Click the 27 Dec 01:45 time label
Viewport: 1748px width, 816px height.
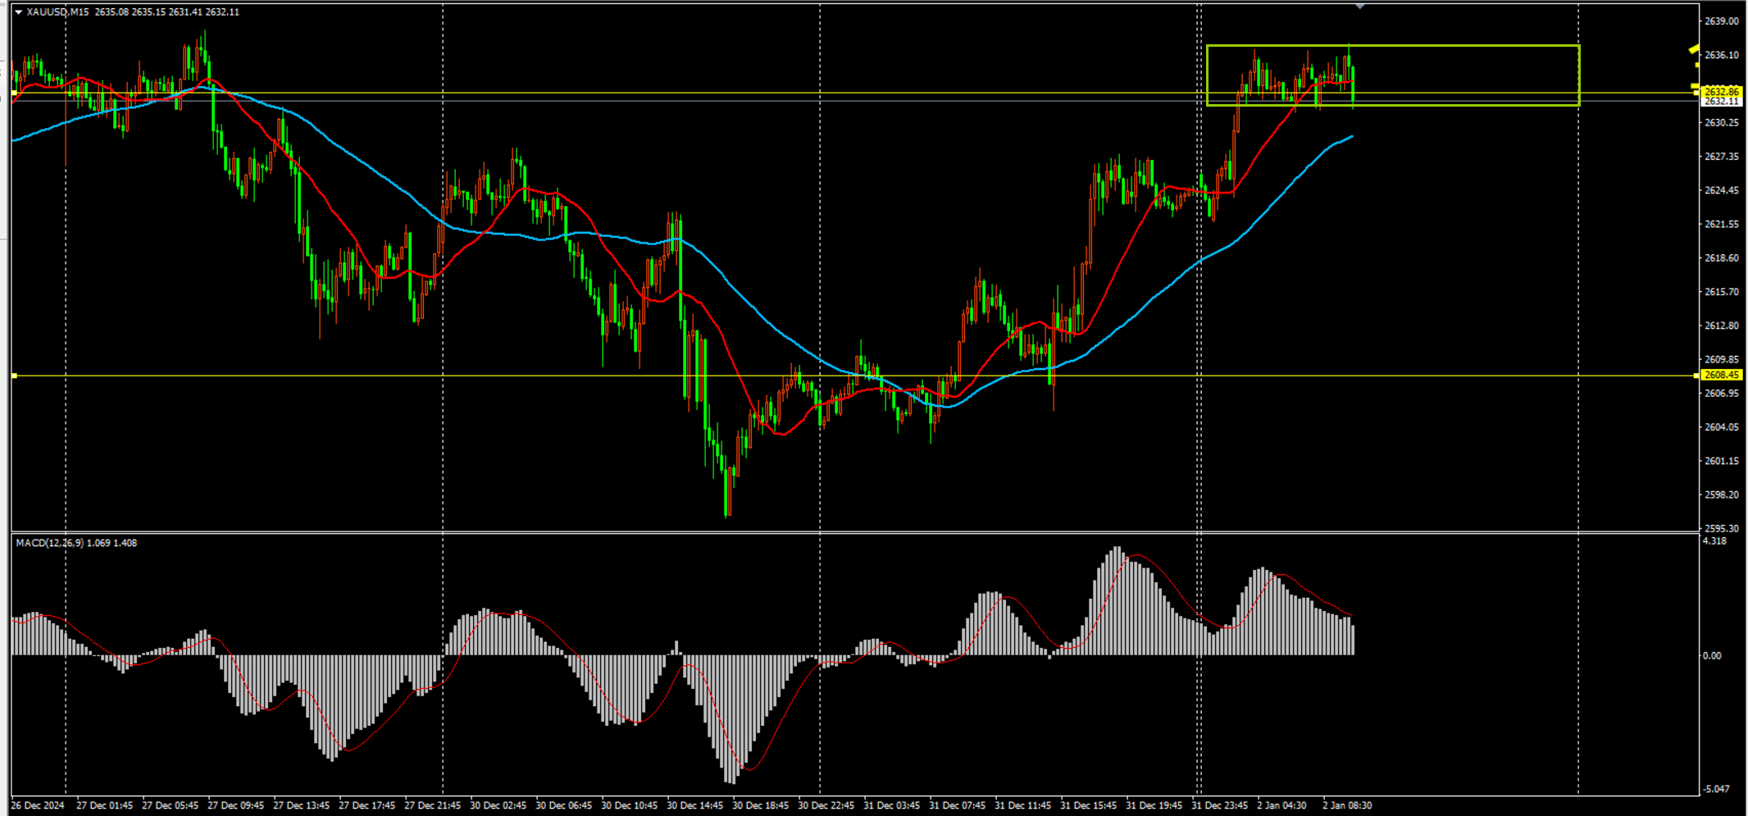[104, 805]
